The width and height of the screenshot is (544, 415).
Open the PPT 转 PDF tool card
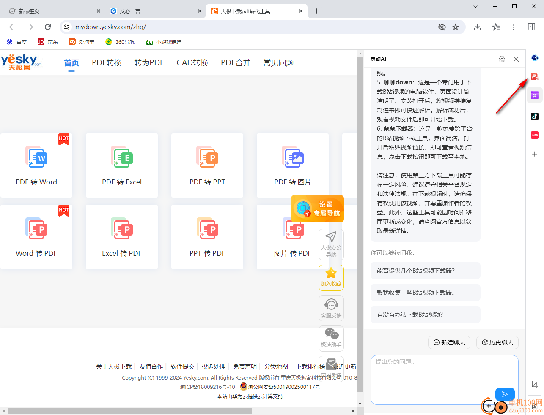[x=207, y=237]
